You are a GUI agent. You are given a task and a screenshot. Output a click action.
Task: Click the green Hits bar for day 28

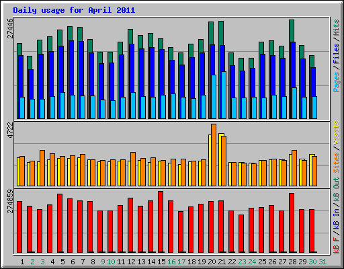pos(292,31)
